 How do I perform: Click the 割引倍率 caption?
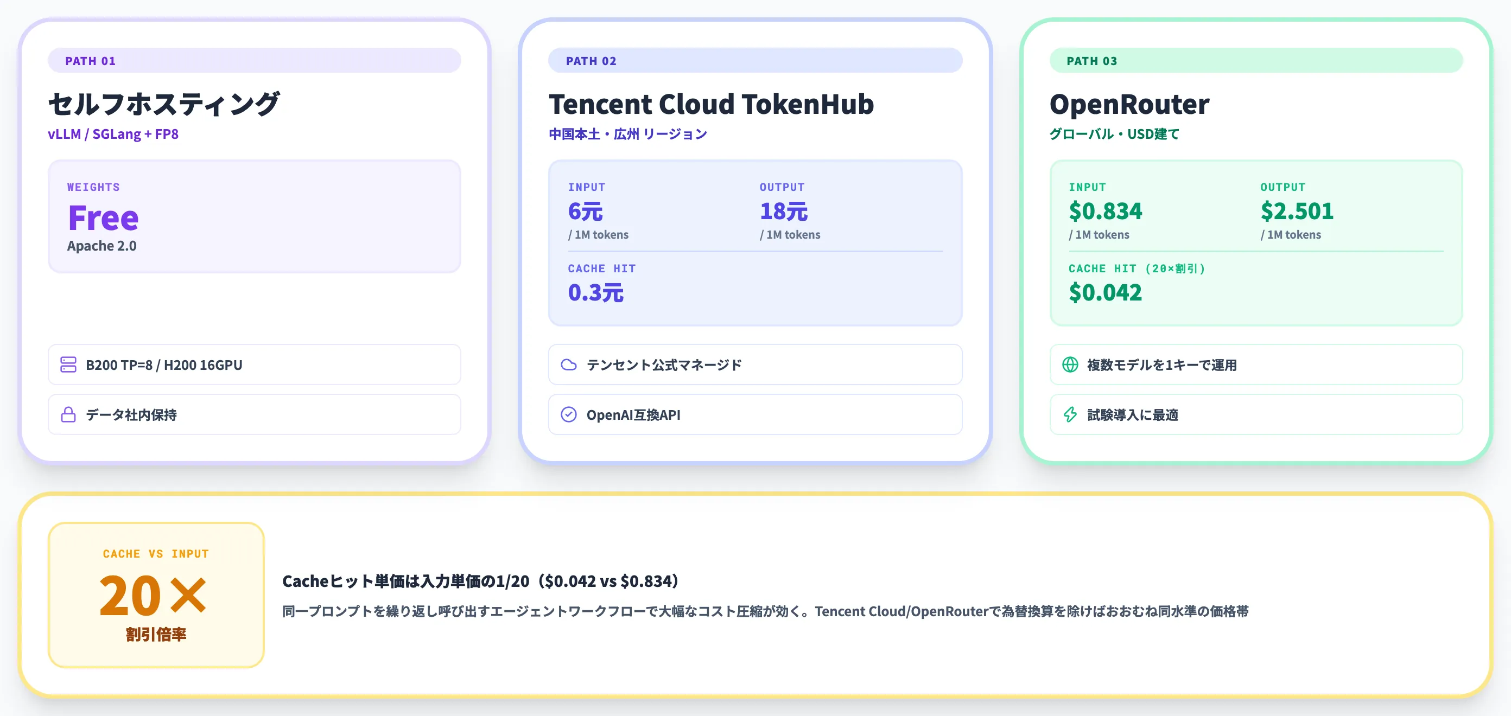(x=156, y=634)
